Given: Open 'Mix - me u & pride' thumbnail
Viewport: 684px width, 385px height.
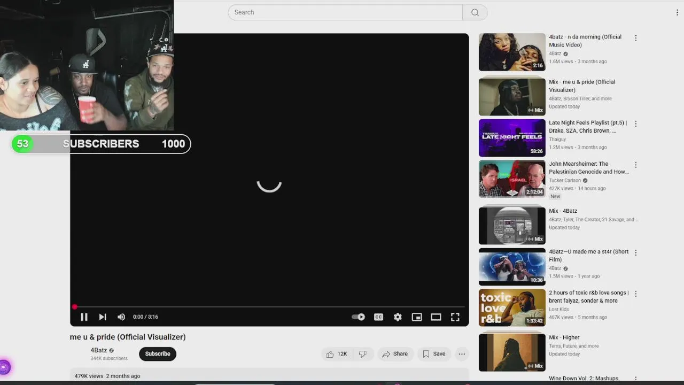Looking at the screenshot, I should (x=512, y=97).
